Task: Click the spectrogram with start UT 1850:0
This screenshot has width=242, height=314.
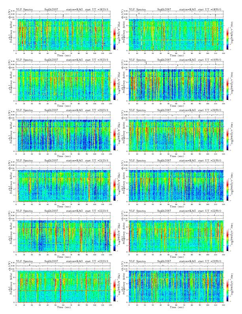Action: (176, 34)
